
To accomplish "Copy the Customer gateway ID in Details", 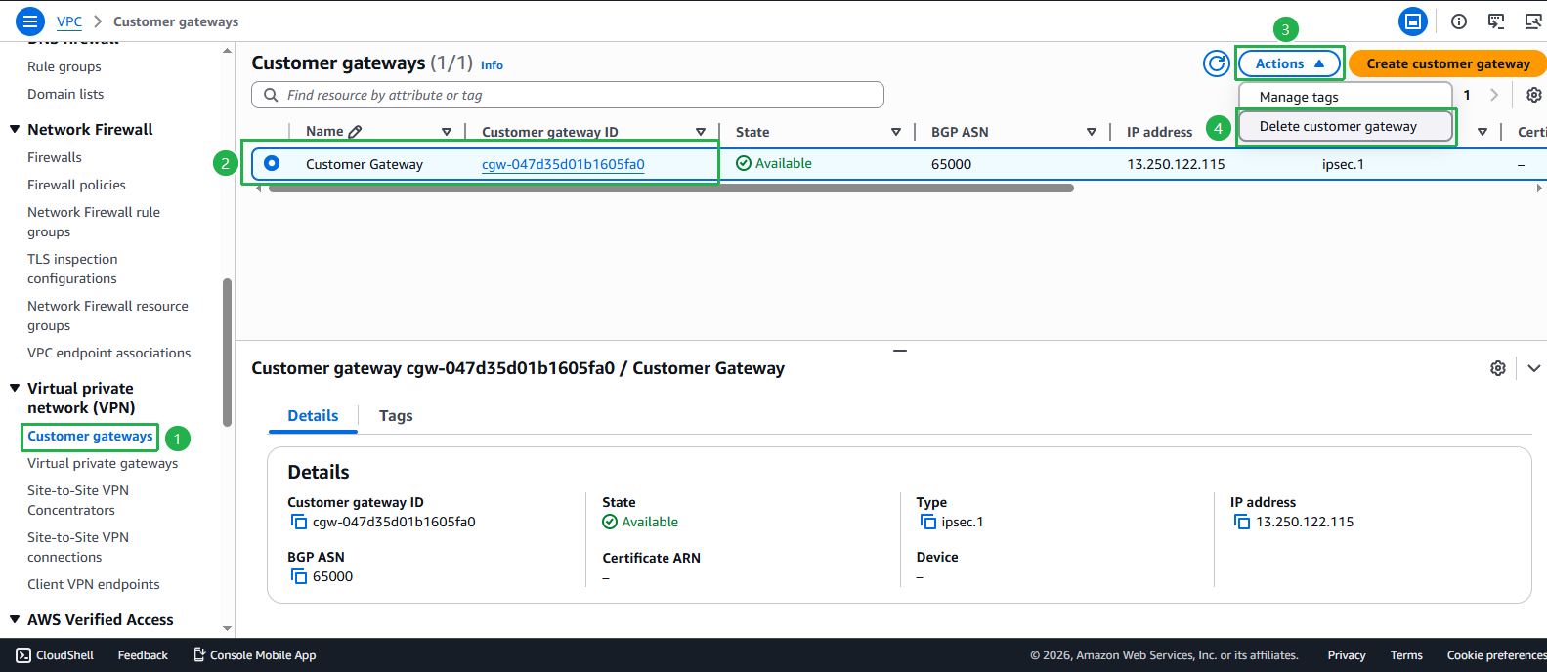I will click(299, 523).
